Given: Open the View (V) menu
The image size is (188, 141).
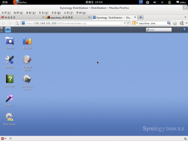Looking at the screenshot, I should tap(31, 13).
